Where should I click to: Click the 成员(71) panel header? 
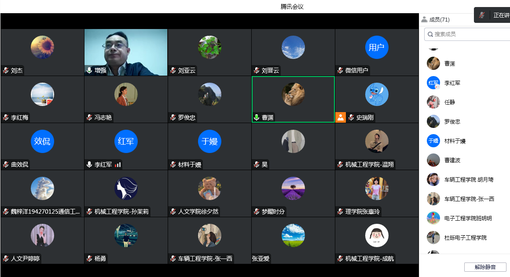pyautogui.click(x=439, y=19)
